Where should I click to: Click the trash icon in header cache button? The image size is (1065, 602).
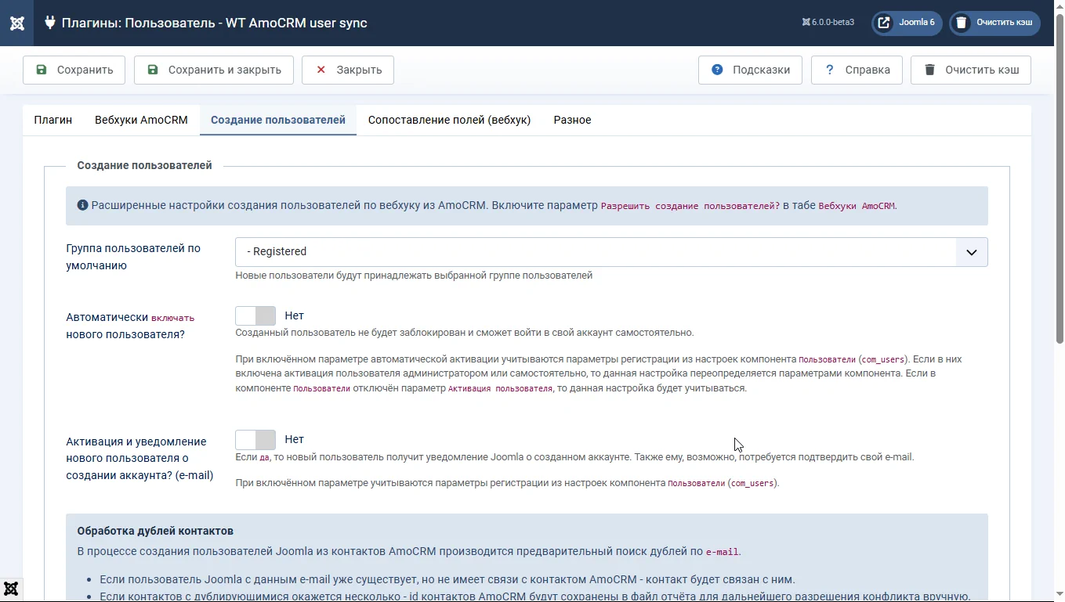click(962, 23)
